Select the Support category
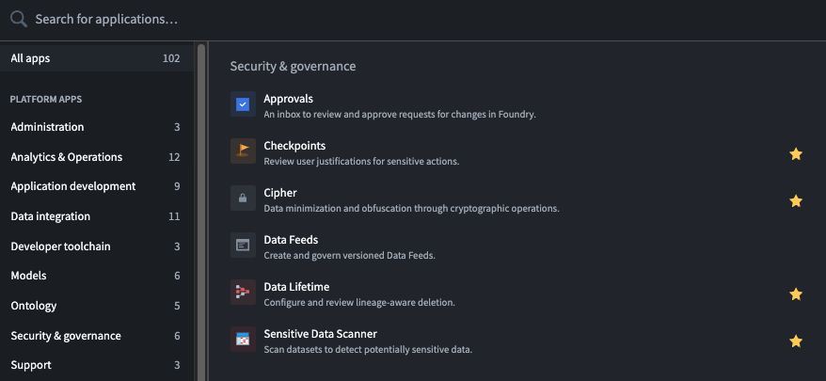 click(97, 365)
